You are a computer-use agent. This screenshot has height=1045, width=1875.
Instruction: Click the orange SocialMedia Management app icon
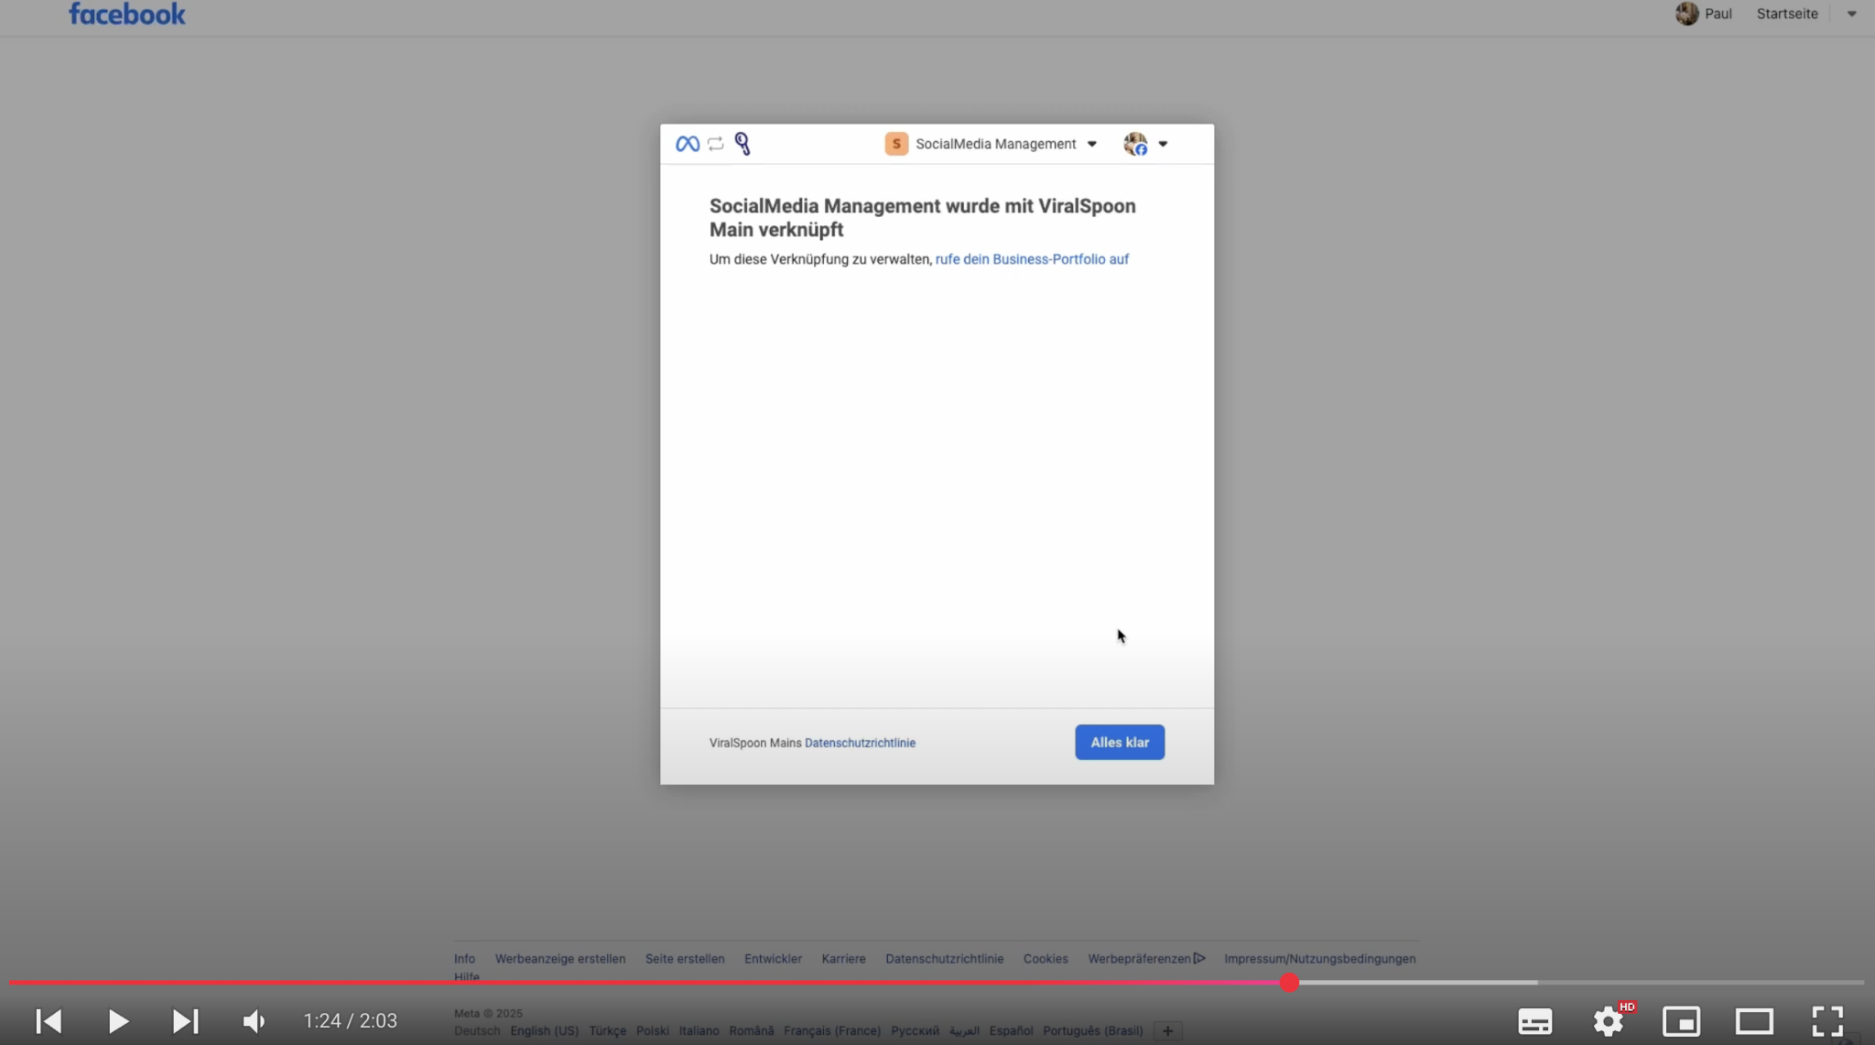895,143
